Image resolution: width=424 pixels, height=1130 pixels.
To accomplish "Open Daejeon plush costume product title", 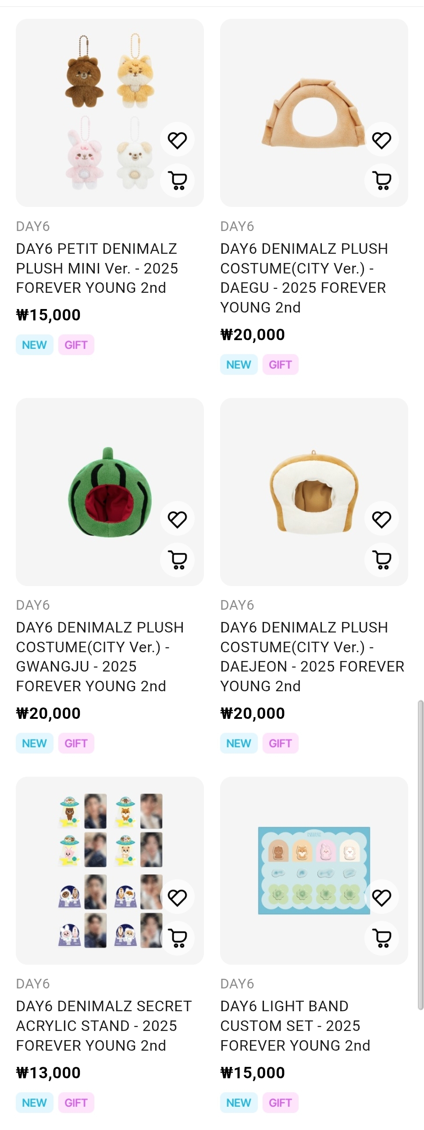I will pyautogui.click(x=312, y=656).
